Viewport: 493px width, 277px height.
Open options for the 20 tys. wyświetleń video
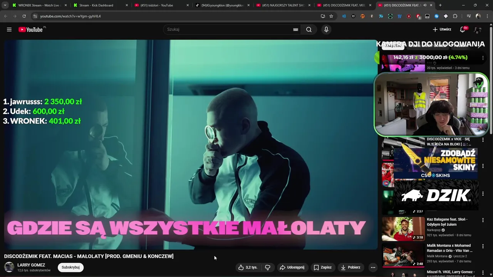(483, 58)
